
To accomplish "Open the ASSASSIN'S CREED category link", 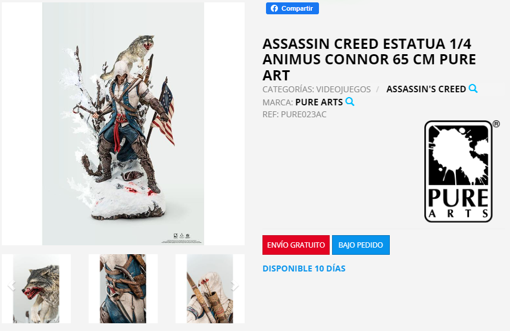I will pos(426,89).
